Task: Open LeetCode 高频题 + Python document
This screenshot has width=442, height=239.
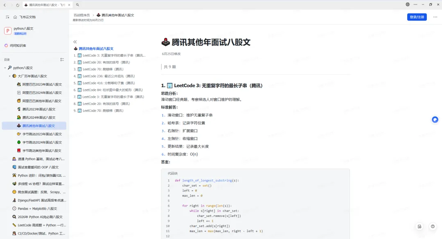Action: tap(42, 225)
